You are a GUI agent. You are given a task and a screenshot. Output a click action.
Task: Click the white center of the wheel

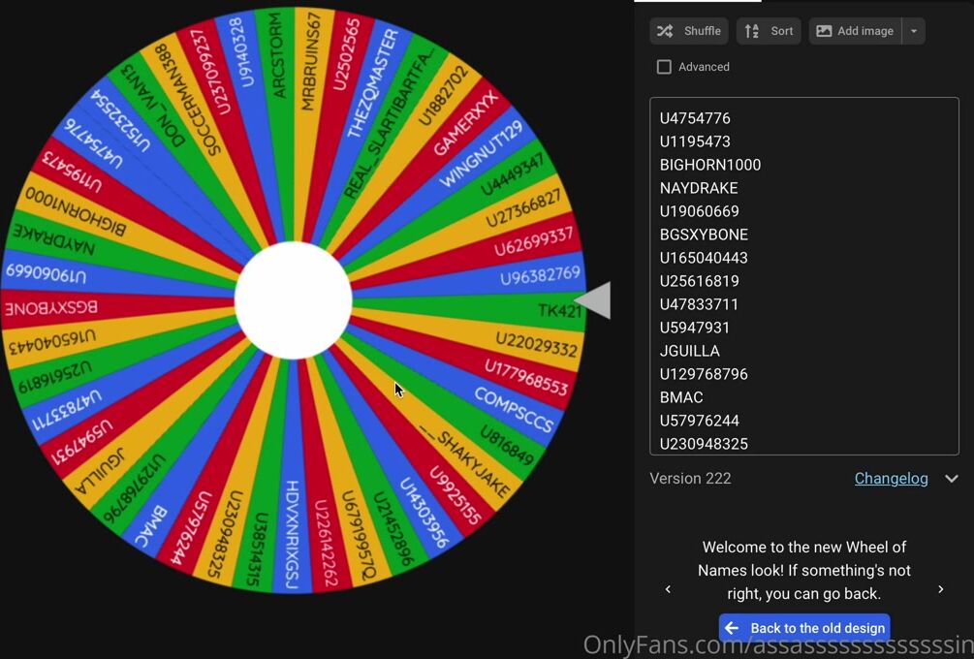click(293, 300)
